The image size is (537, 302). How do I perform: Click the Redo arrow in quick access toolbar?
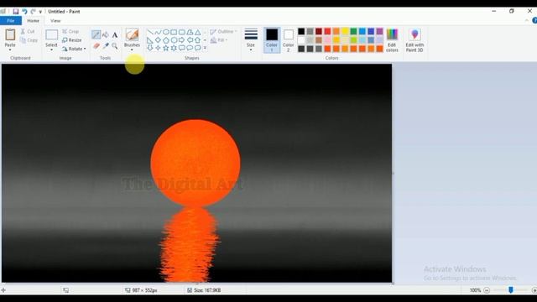tap(34, 11)
